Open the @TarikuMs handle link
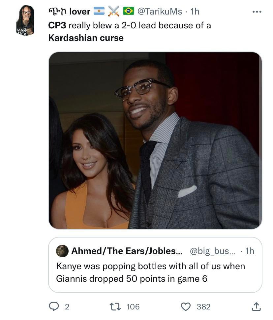Screen dimensions: 273x320 click(x=159, y=11)
